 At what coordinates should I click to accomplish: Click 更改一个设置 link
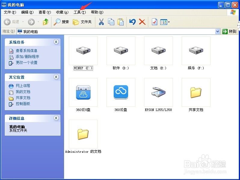click(x=26, y=63)
